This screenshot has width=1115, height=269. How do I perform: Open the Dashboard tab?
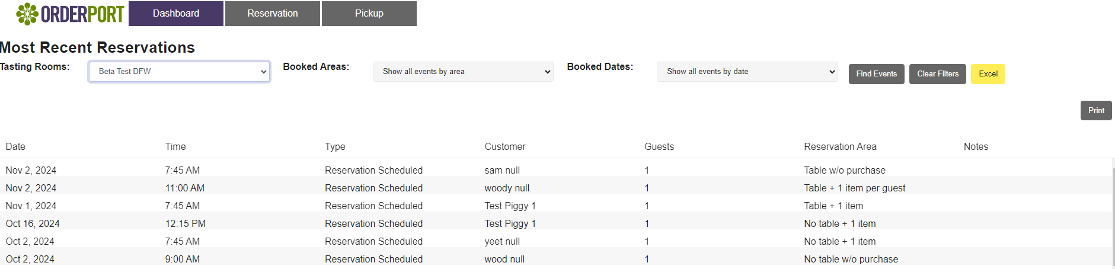point(176,14)
